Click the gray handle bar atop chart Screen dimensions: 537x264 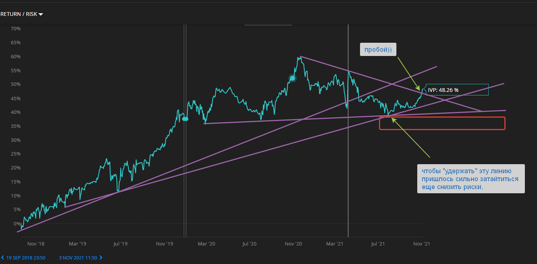[268, 25]
